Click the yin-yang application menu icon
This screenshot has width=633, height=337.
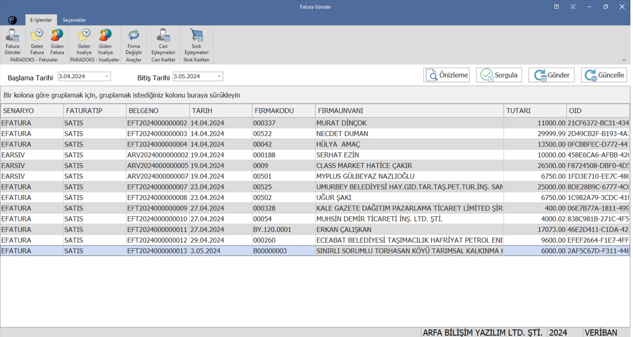(x=12, y=20)
